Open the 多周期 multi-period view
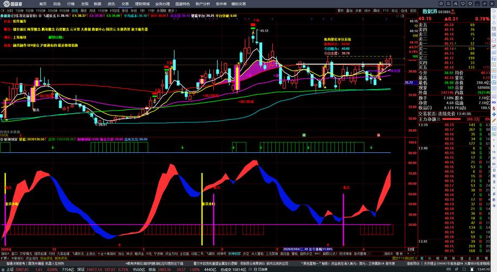The image size is (497, 272). coord(161,10)
